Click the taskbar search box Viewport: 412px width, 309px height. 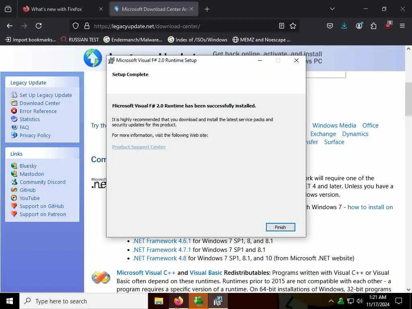[84, 301]
